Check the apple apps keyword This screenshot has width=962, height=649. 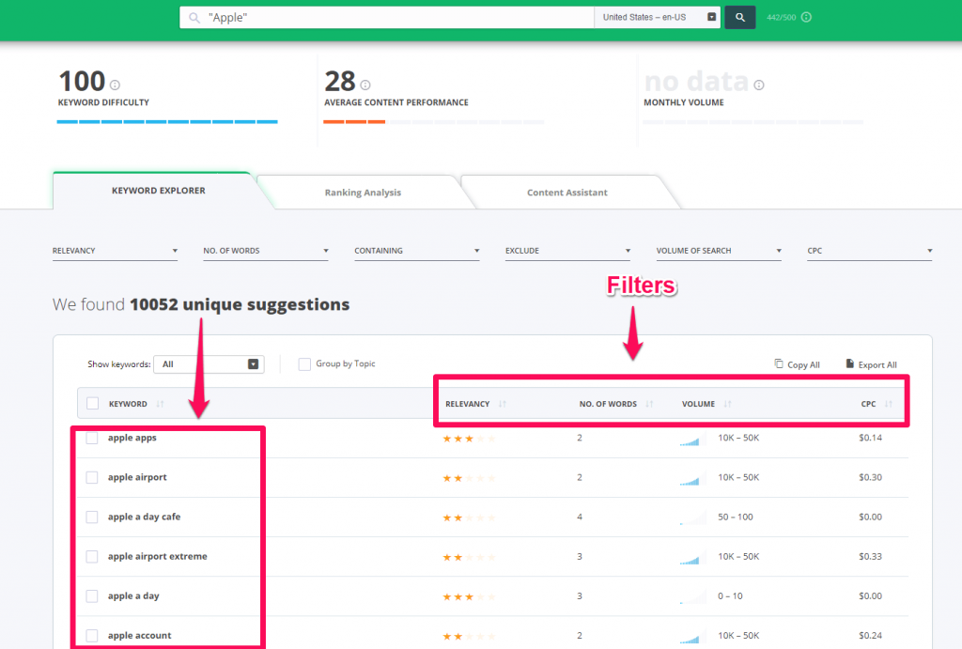pyautogui.click(x=92, y=438)
